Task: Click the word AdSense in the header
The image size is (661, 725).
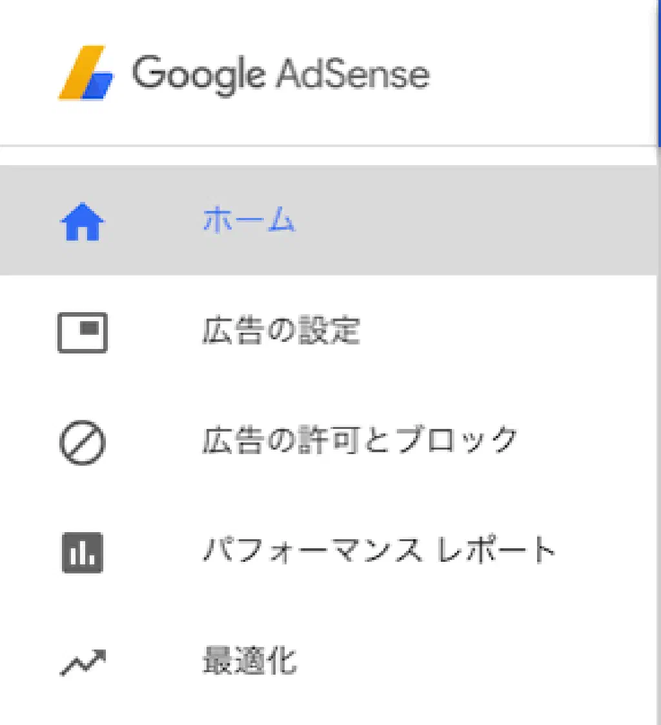Action: point(352,74)
